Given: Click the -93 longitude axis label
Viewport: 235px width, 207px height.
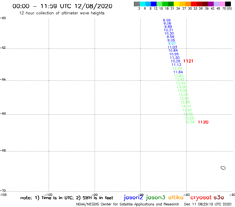Looking at the screenshot, I should coord(187,195).
